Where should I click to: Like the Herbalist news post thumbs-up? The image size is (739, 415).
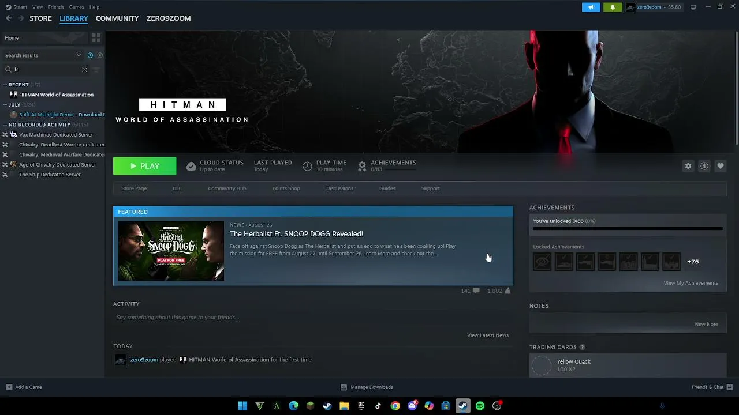click(507, 291)
